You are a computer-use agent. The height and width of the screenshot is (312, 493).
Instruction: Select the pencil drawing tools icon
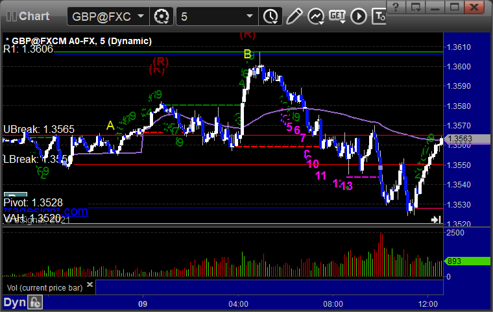coord(295,16)
